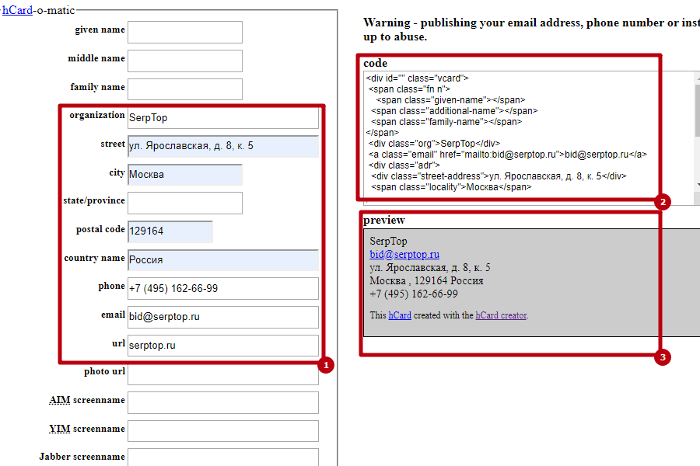This screenshot has height=466, width=700.
Task: Click the email field with bid@serptop.ru
Action: click(x=222, y=317)
